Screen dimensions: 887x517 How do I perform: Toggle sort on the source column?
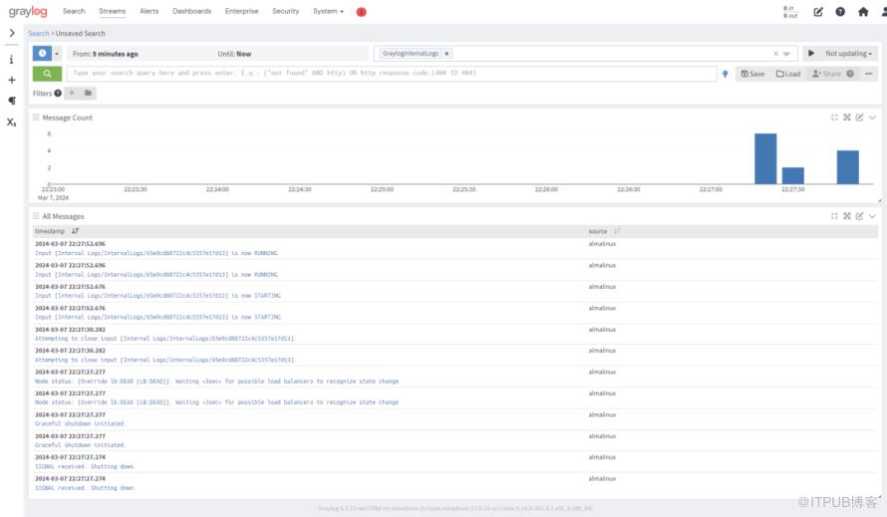coord(617,231)
